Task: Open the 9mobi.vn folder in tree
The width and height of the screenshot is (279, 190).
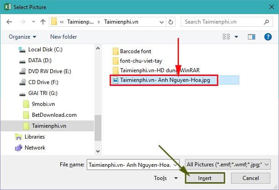Action: (x=43, y=104)
